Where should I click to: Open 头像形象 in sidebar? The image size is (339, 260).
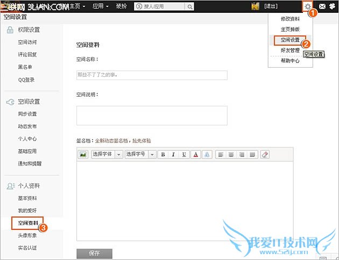27,235
